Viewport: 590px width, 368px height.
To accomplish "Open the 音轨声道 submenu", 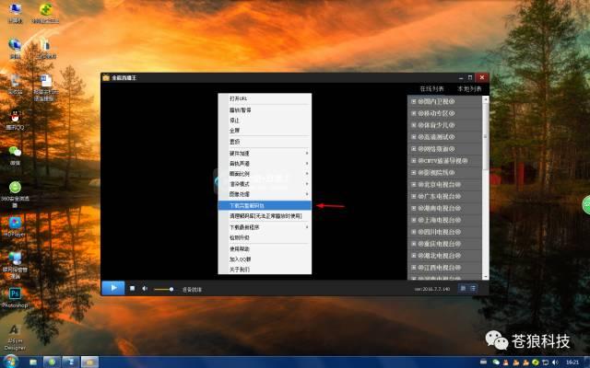I will tap(265, 164).
